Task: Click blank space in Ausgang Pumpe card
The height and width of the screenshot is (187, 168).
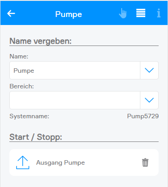Action: click(113, 162)
